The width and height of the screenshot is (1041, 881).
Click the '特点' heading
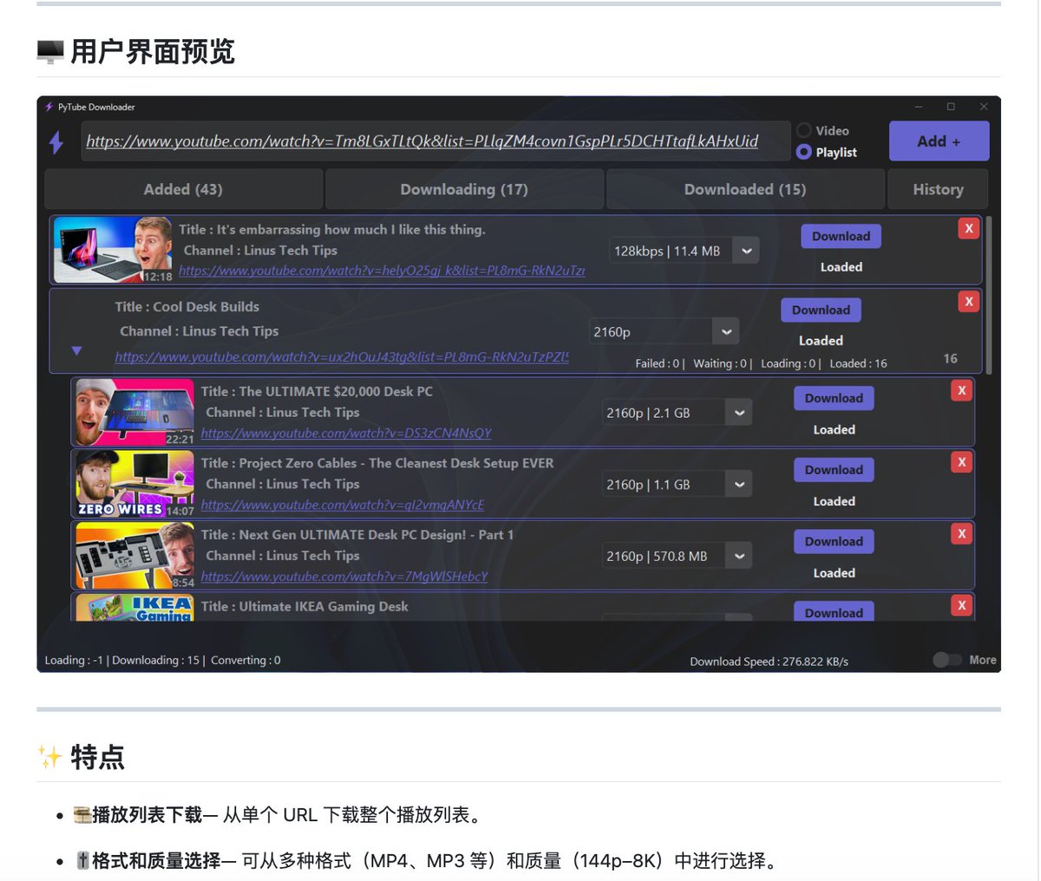98,758
